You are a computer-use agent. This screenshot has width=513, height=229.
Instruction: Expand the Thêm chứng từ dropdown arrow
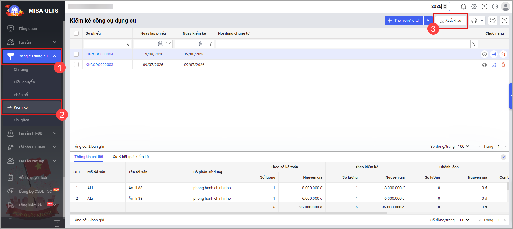coord(428,21)
